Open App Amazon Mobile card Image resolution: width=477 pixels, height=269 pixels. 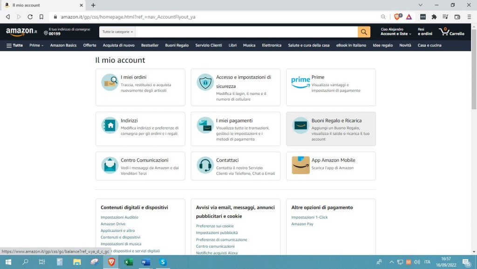331,166
